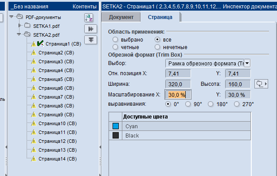Click the warning icon beside Страница12
Screen dimensions: 277x176
click(x=34, y=141)
